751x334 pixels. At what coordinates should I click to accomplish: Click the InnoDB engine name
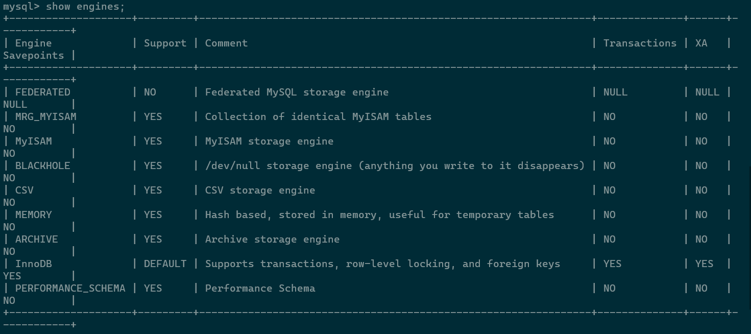(34, 264)
